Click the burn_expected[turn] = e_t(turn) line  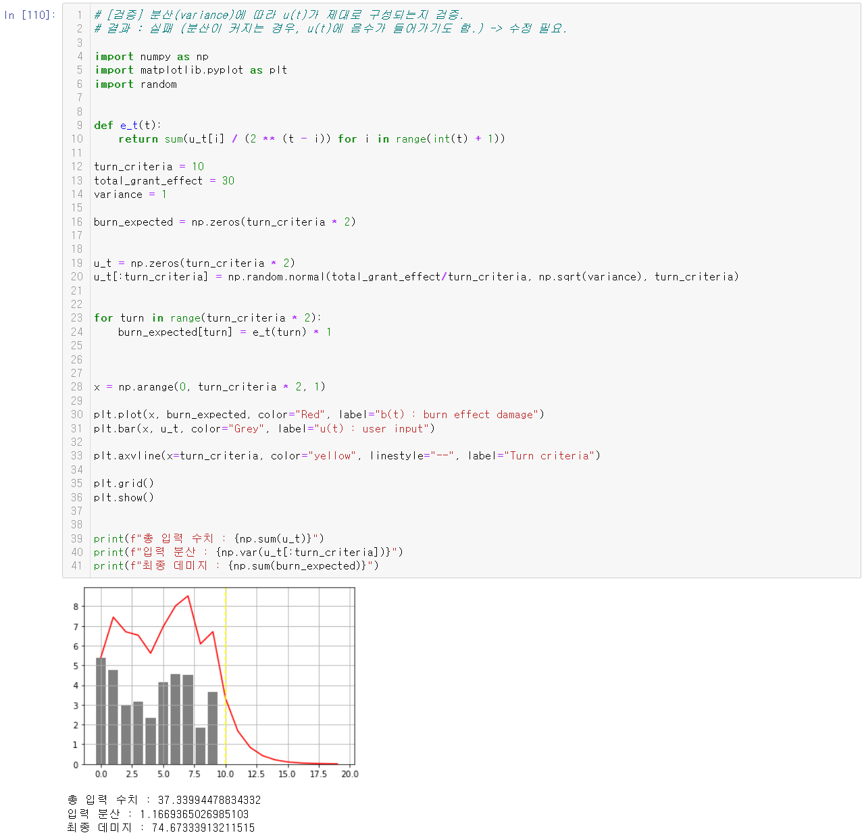[x=224, y=332]
